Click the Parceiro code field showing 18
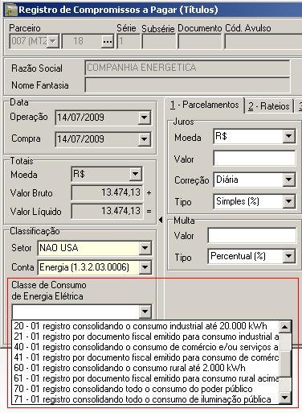Image resolution: width=302 pixels, height=413 pixels. pyautogui.click(x=82, y=41)
